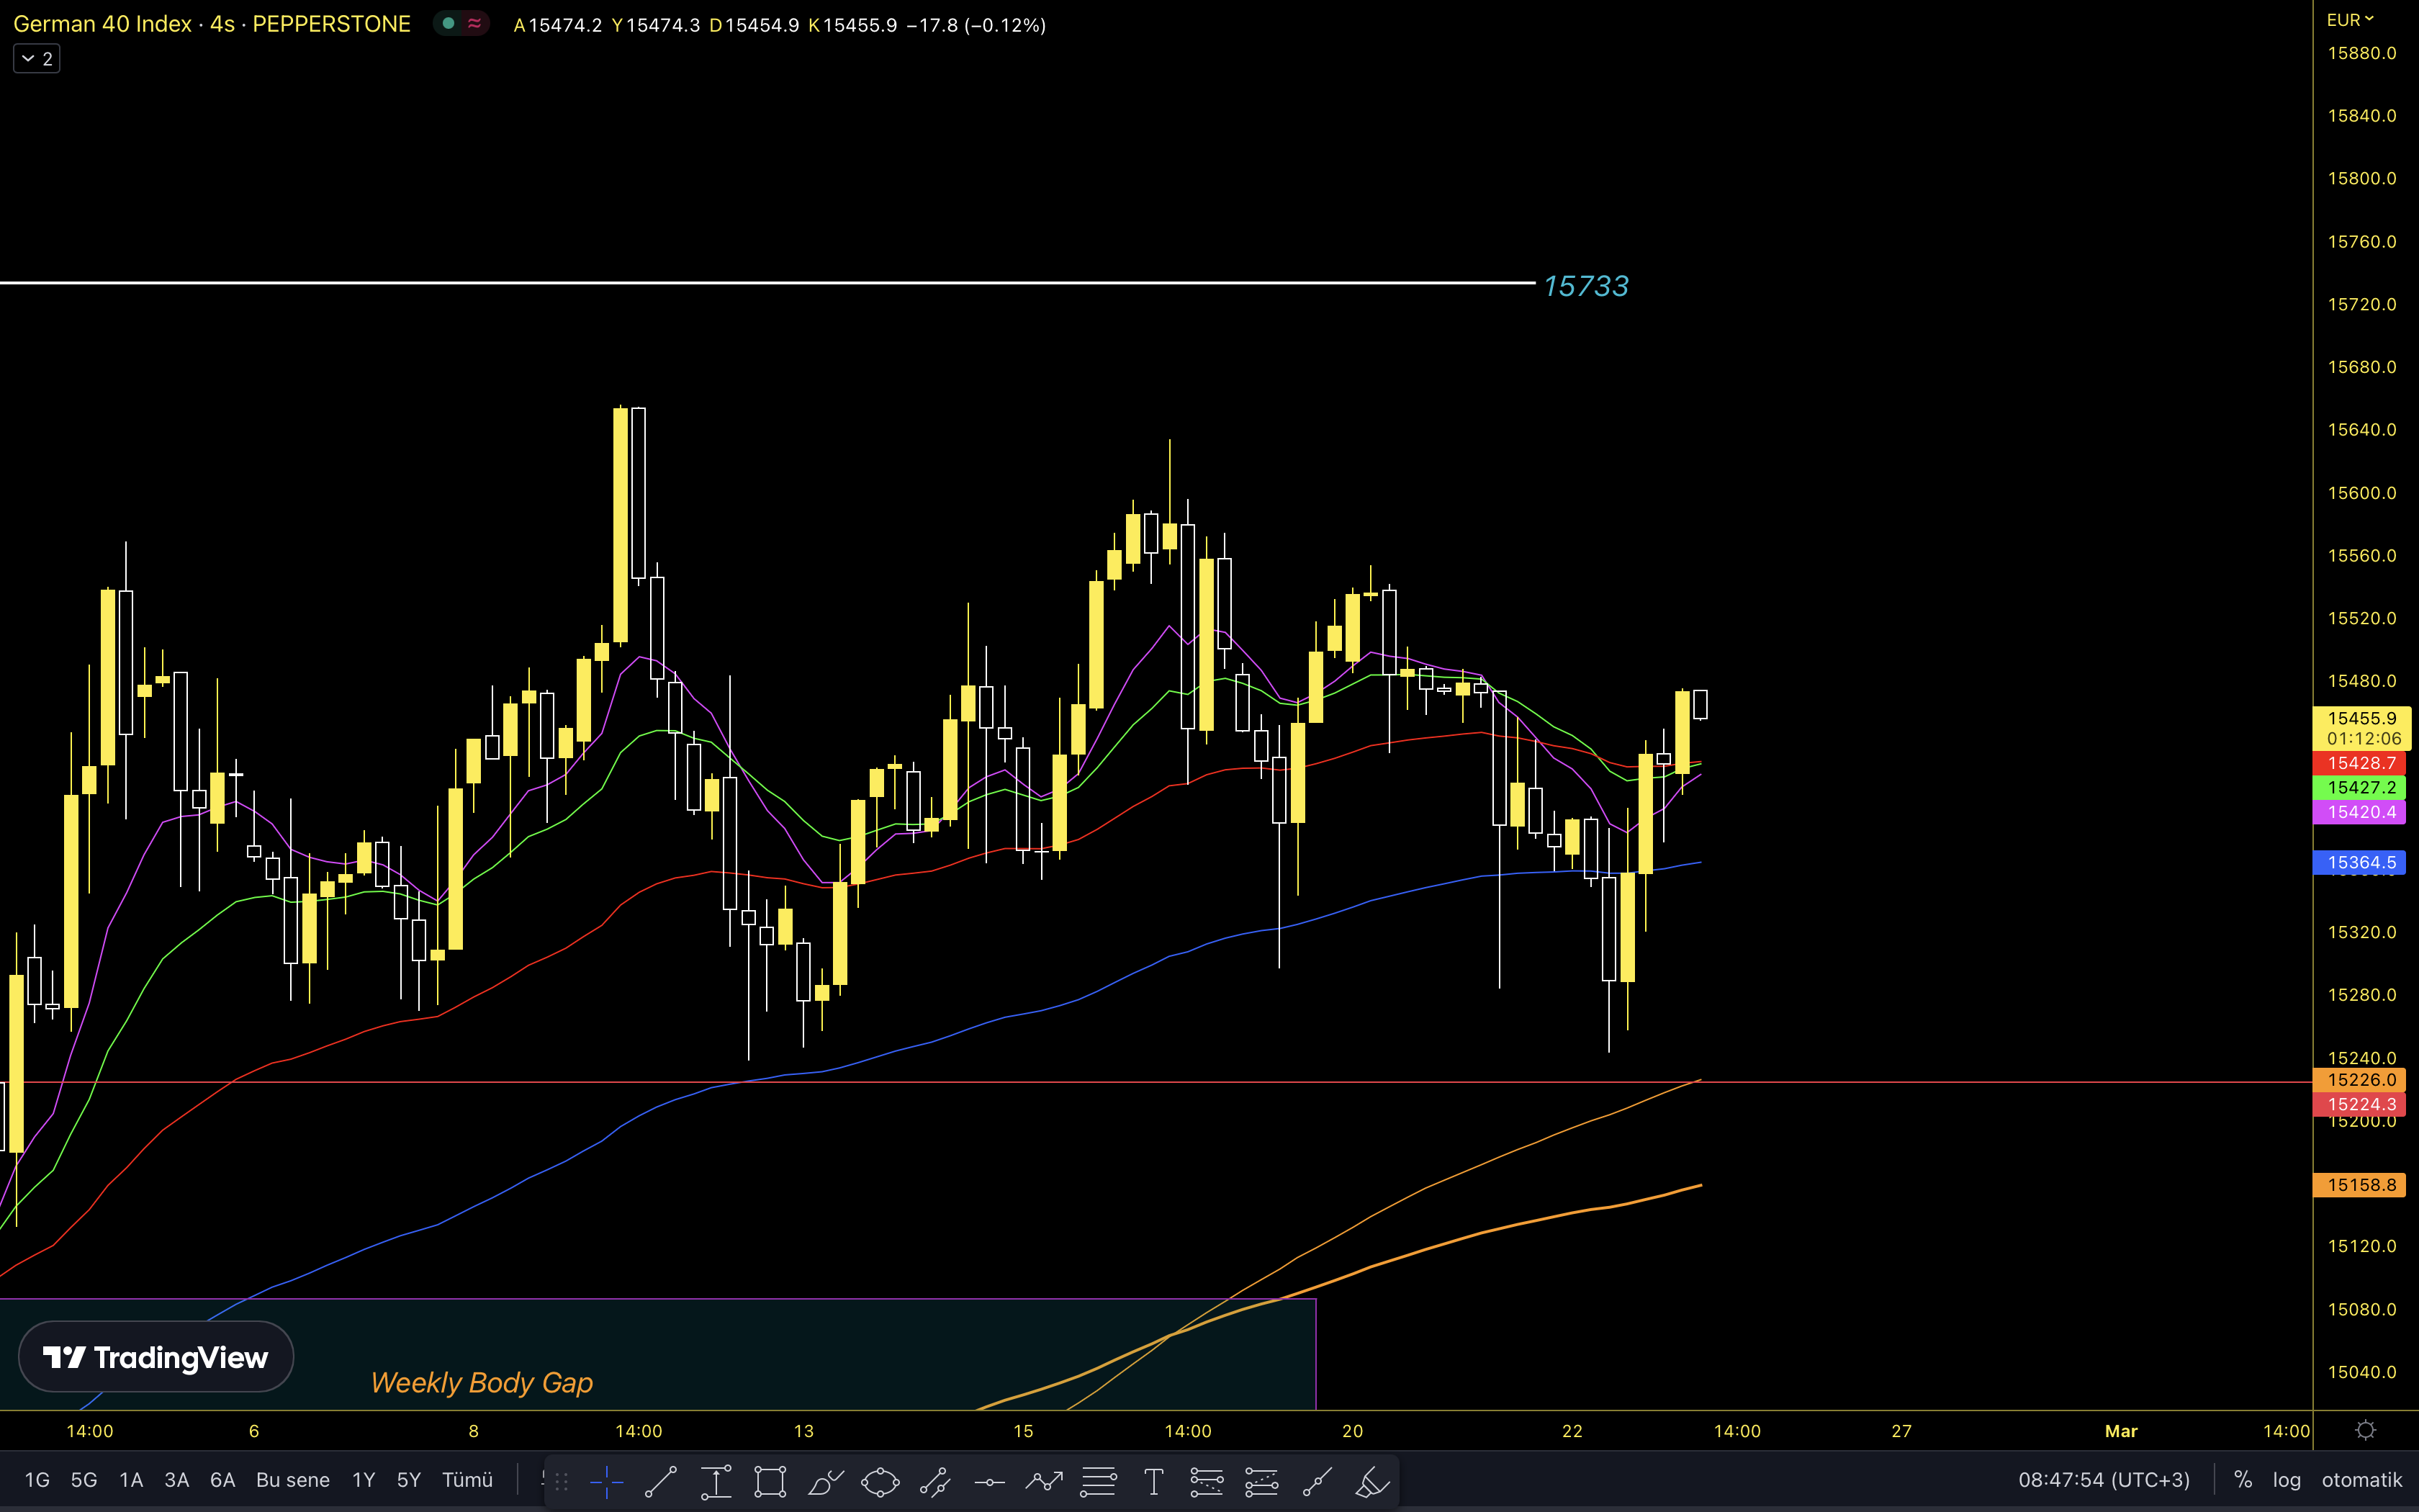Switch to the Bu sene date range
Image resolution: width=2419 pixels, height=1512 pixels.
click(292, 1480)
